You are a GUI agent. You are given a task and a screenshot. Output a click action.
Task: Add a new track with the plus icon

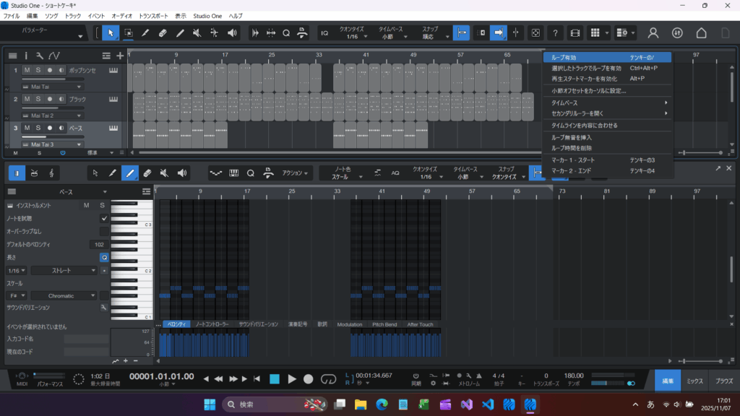(x=120, y=56)
